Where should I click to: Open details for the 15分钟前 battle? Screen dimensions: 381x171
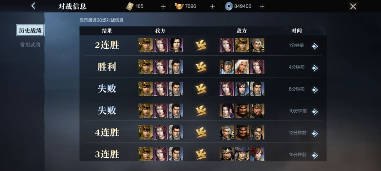(x=315, y=155)
